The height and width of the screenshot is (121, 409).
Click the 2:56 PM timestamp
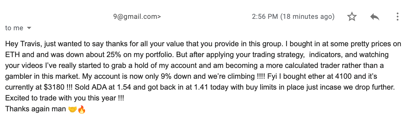293,17
